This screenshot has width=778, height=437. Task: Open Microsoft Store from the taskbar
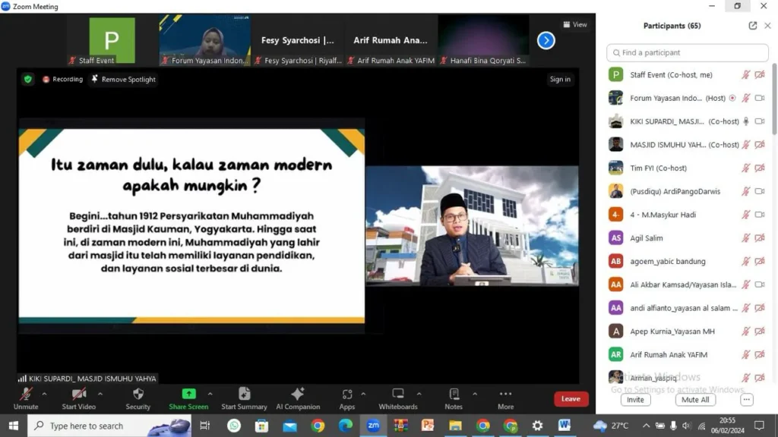(261, 426)
